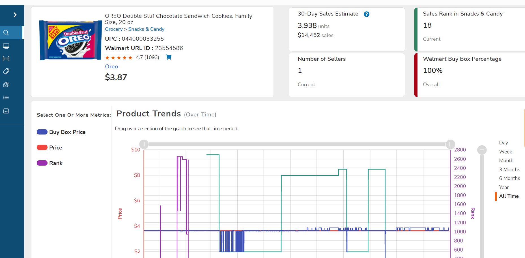The image size is (525, 258).
Task: Click the blue shopping cart icon
Action: click(x=169, y=57)
